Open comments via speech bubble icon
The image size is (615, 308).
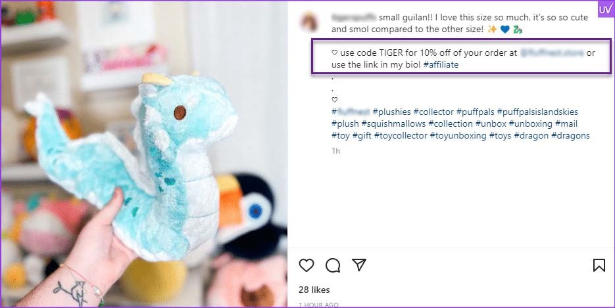(333, 265)
